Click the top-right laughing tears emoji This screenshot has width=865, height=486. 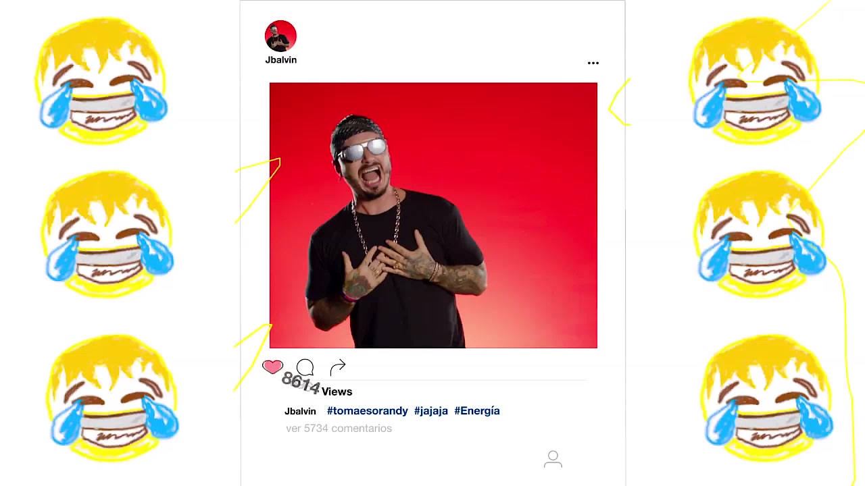(756, 80)
